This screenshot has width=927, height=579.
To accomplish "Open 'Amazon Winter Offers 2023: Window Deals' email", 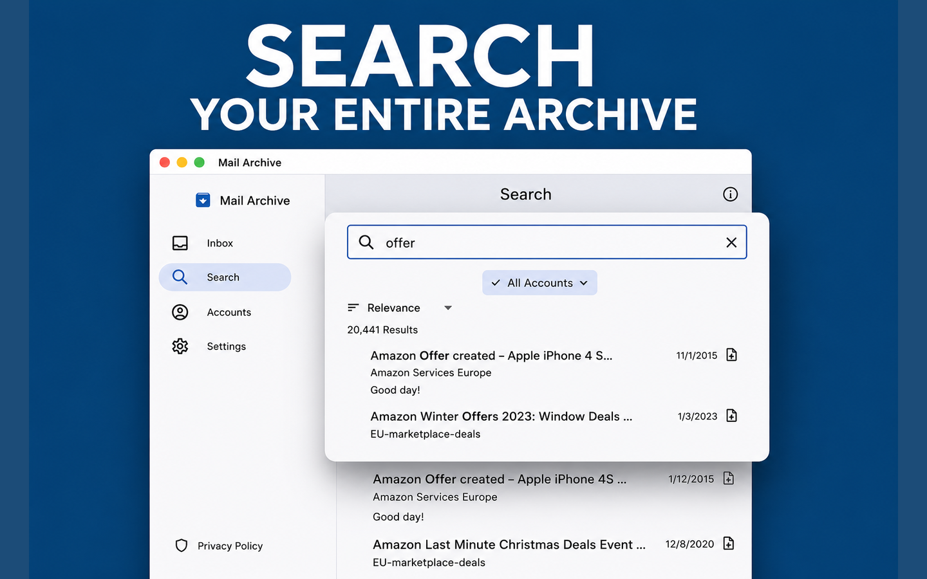I will 501,416.
